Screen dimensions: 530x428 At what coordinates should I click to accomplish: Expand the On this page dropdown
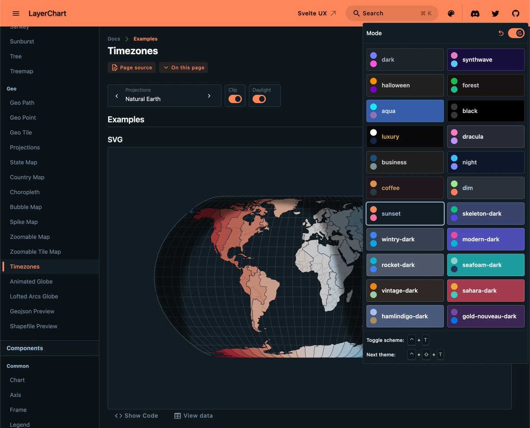coord(183,68)
